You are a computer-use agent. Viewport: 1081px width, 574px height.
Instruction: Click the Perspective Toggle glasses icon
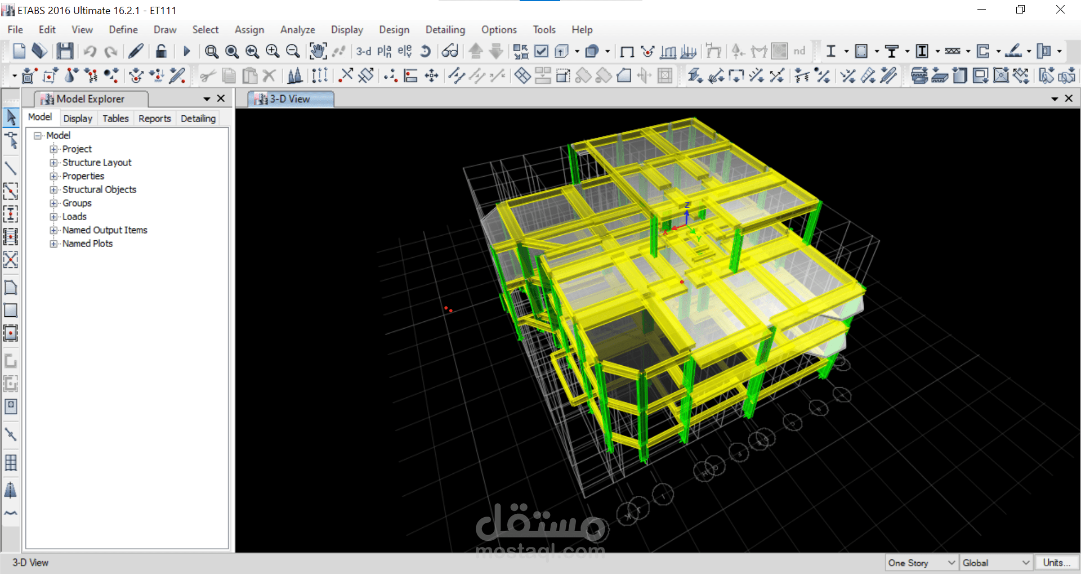click(450, 51)
